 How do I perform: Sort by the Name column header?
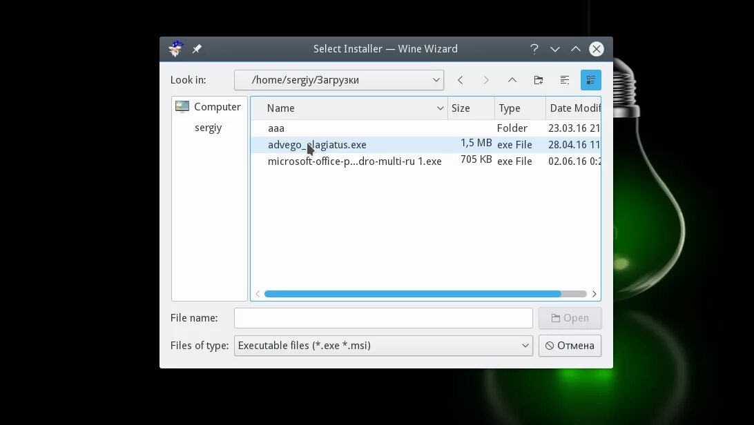349,108
